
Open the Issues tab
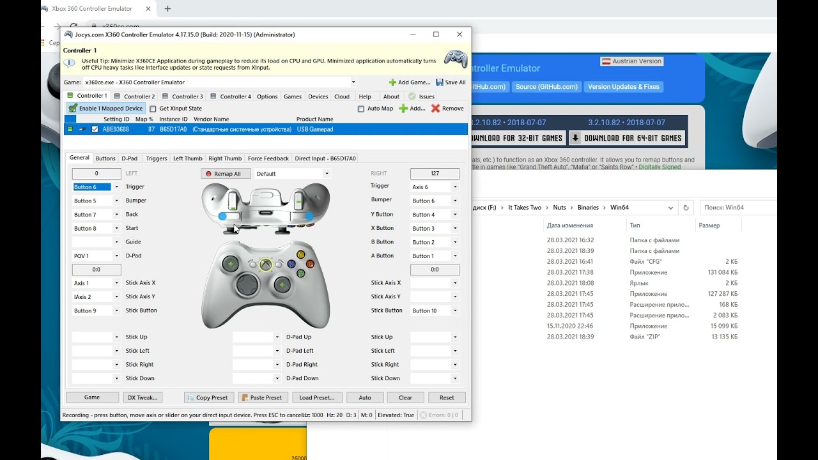pyautogui.click(x=422, y=96)
